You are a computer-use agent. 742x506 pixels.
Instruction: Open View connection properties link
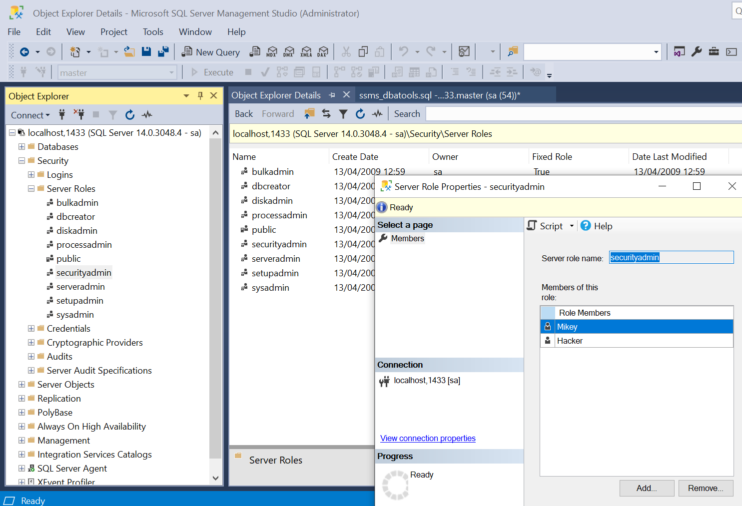coord(428,438)
